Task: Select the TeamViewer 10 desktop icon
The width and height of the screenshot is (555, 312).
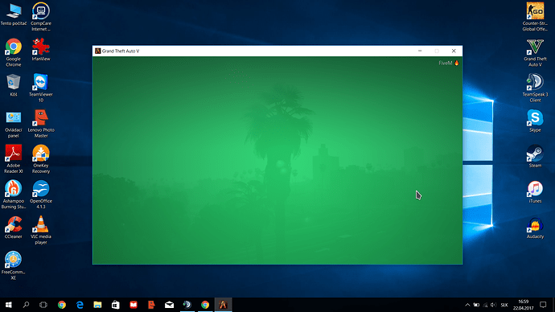Action: click(x=41, y=88)
